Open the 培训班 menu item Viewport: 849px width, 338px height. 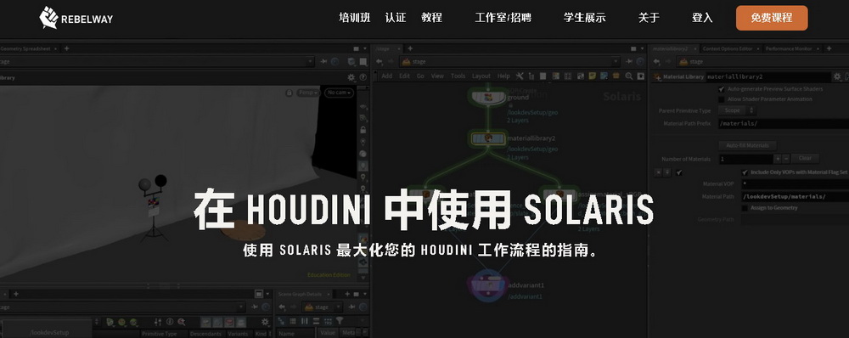(x=355, y=17)
